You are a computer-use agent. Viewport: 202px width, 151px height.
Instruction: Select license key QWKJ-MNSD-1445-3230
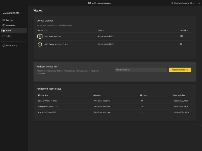tap(48, 106)
